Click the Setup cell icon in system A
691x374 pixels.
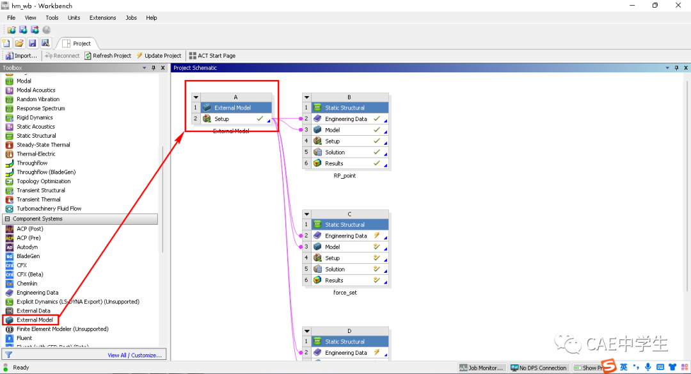coord(207,118)
